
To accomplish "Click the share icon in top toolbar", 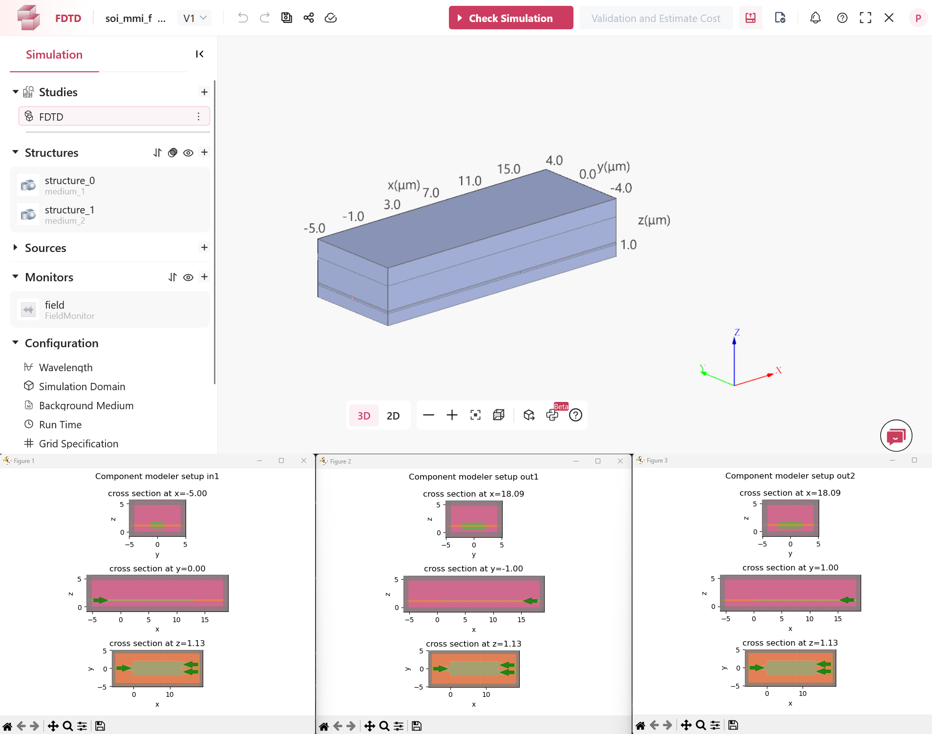I will [309, 18].
